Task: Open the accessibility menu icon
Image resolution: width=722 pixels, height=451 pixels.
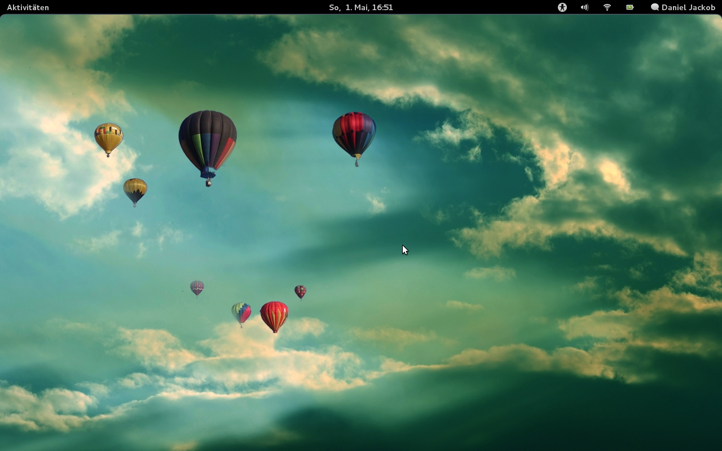Action: [x=562, y=7]
